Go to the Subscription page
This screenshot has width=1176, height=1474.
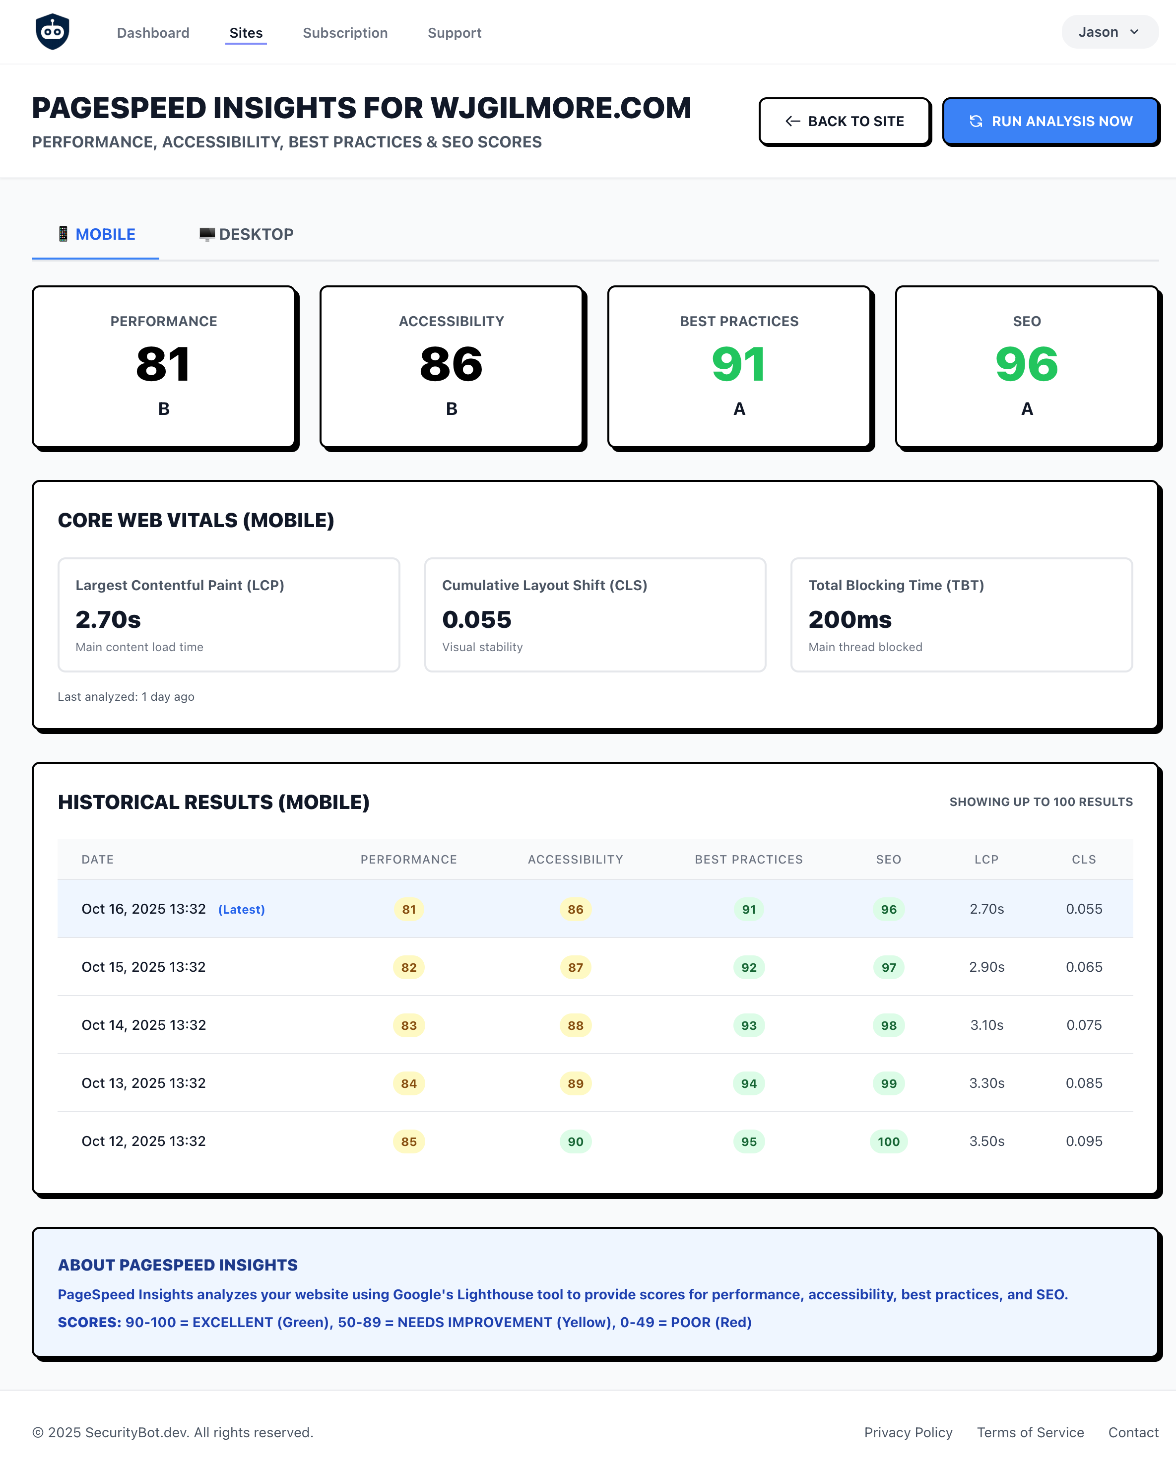coord(344,33)
